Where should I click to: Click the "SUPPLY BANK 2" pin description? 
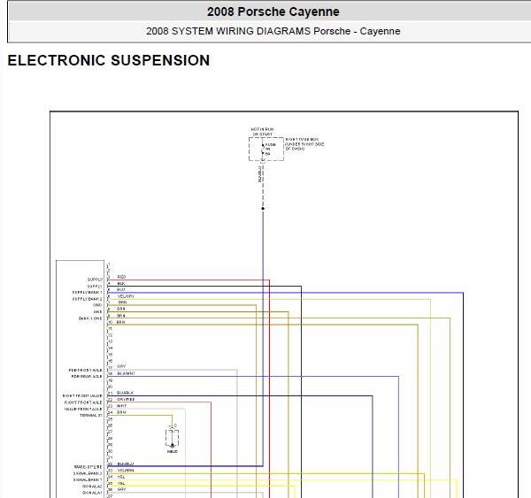pos(87,299)
